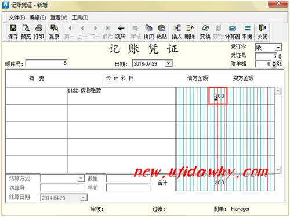Open the 查看(V) menu
Viewport: 290px width, 217px height.
click(59, 17)
